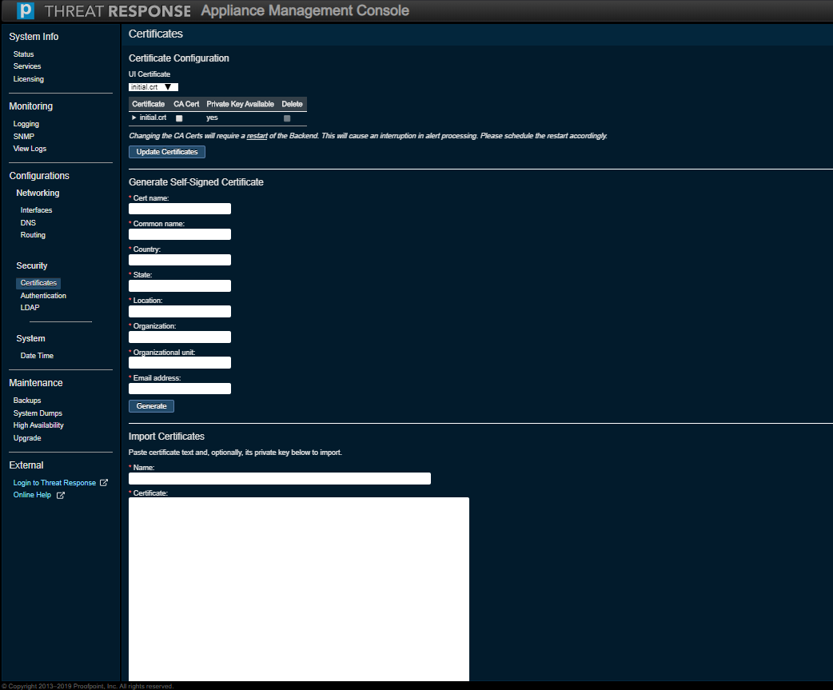Click inside the Certificate text area
Image resolution: width=833 pixels, height=690 pixels.
click(298, 588)
